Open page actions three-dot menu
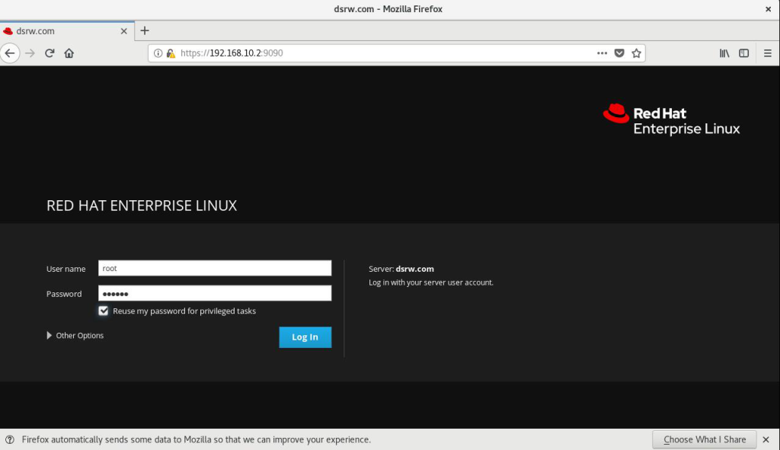 click(602, 53)
